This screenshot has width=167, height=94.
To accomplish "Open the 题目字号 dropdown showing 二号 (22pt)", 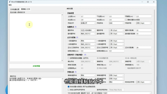I will [116, 30].
